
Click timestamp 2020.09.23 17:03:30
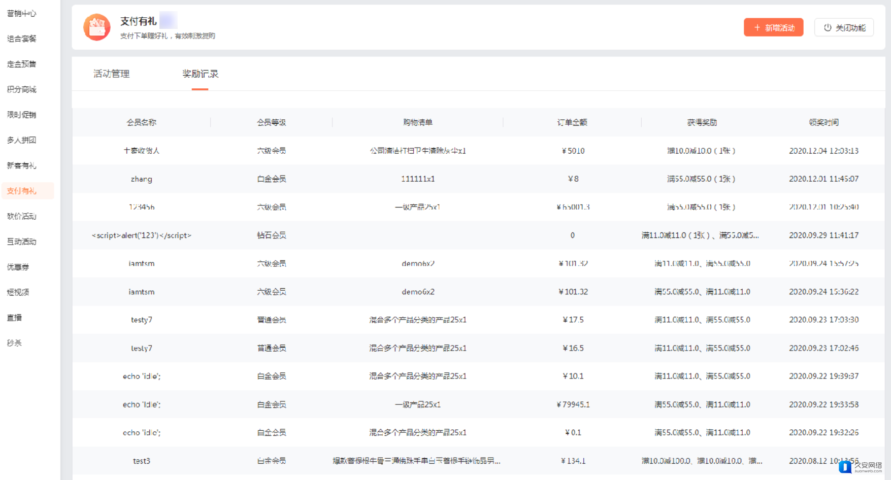point(824,320)
